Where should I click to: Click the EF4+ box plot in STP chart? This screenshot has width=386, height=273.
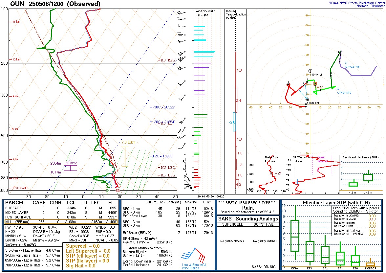coord(295,237)
